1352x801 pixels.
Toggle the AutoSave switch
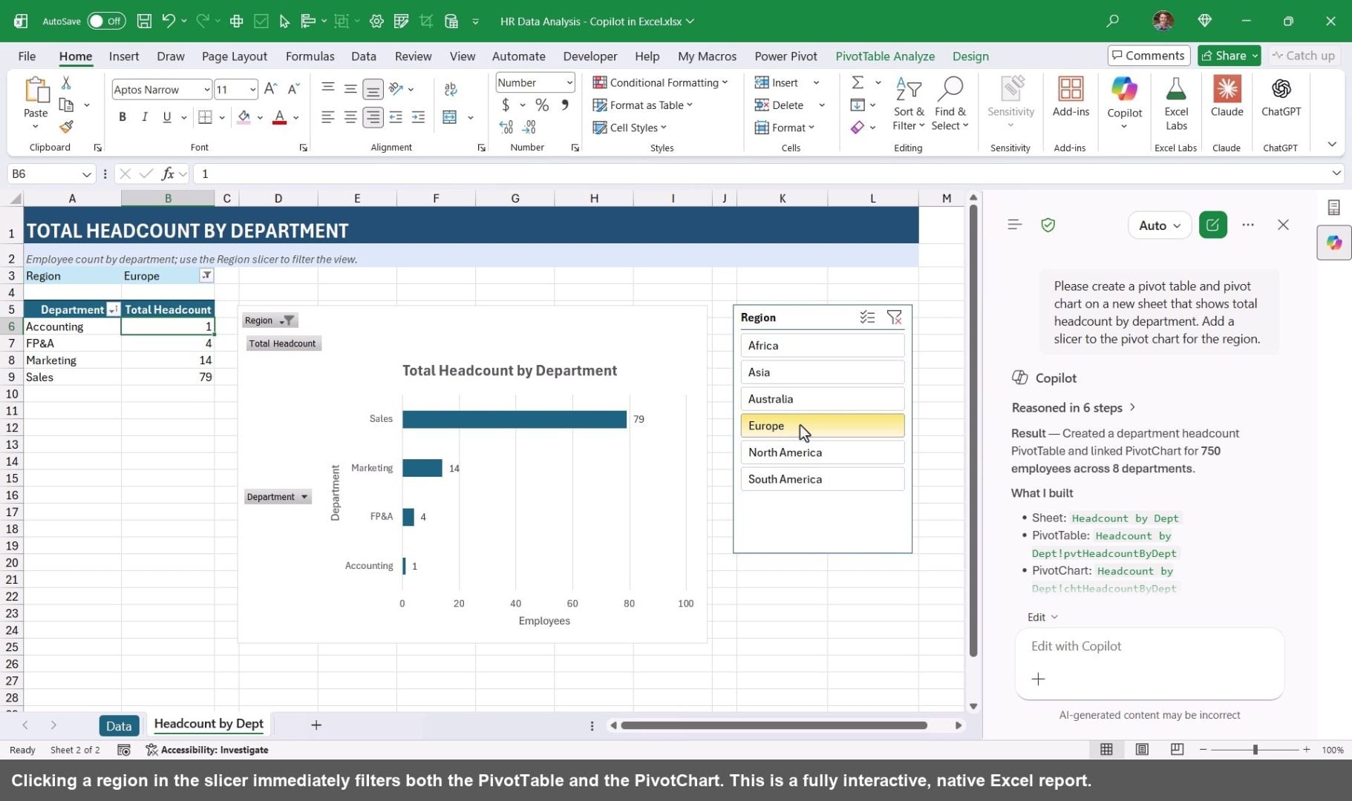[106, 21]
